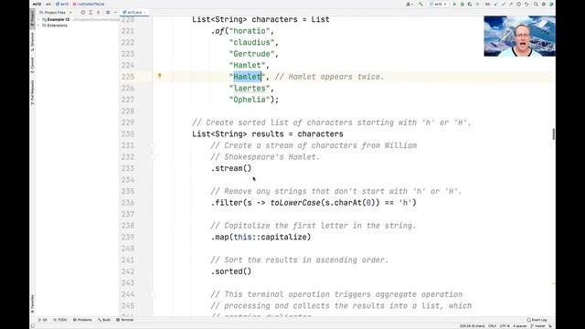The height and width of the screenshot is (329, 585).
Task: Open the master Git branch selector
Action: [537, 326]
